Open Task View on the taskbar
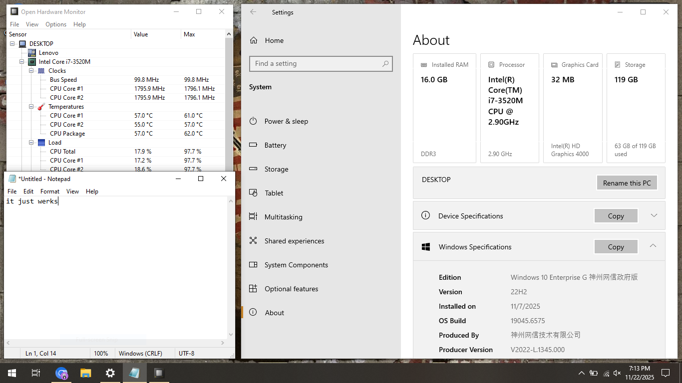682x383 pixels. pos(36,373)
